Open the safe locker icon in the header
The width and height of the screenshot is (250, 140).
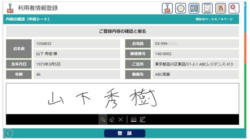[x=194, y=8]
